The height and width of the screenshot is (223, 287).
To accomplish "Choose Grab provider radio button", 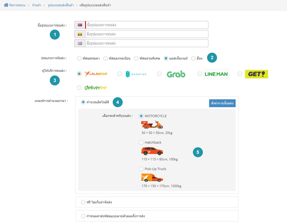I will click(x=159, y=74).
